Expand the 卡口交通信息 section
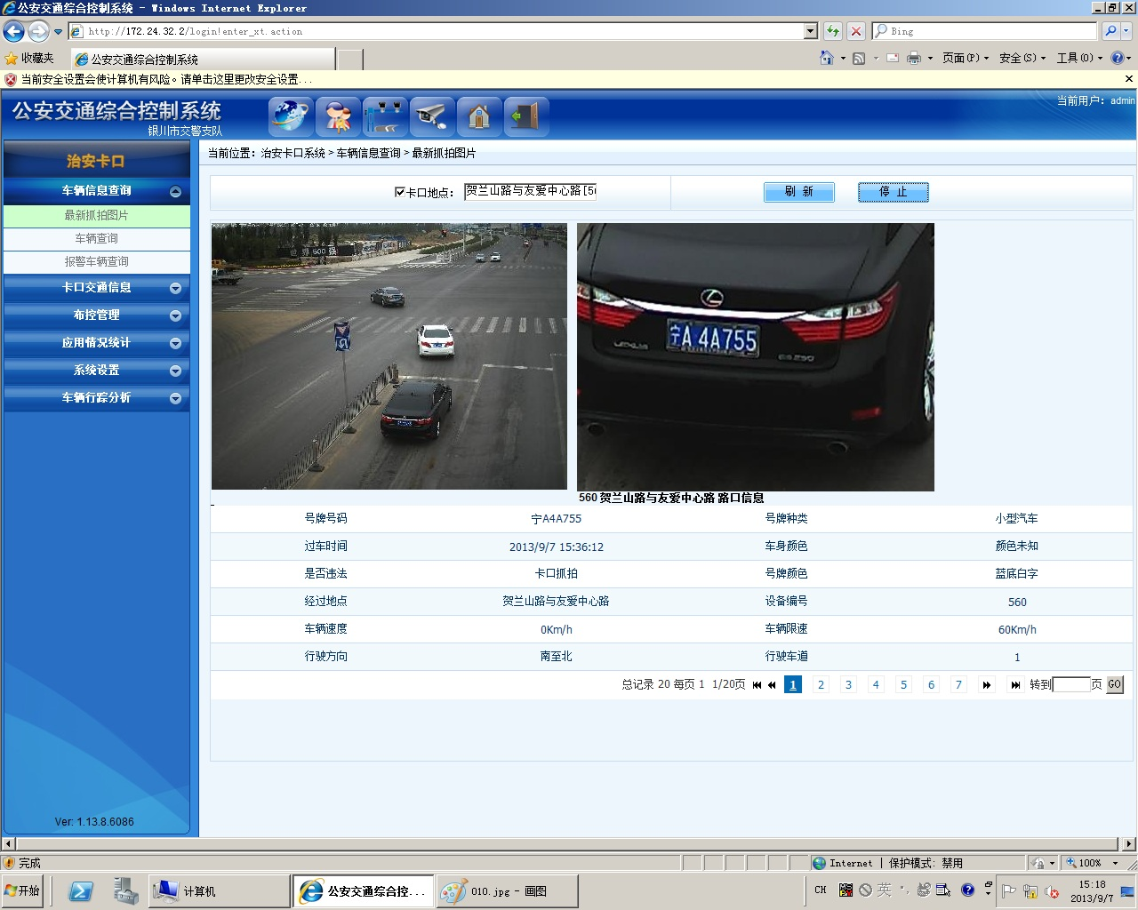The width and height of the screenshot is (1138, 910). 175,288
